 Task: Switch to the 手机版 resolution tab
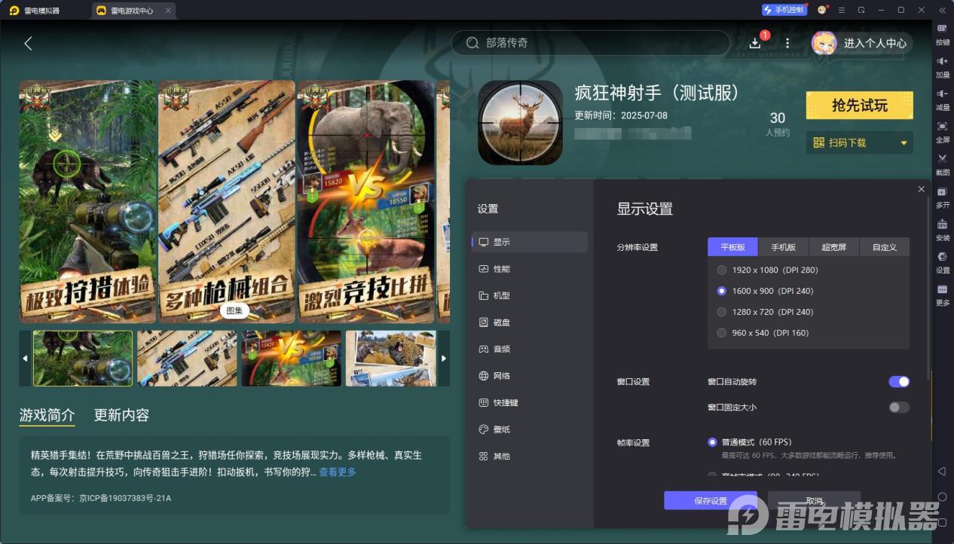[x=783, y=247]
